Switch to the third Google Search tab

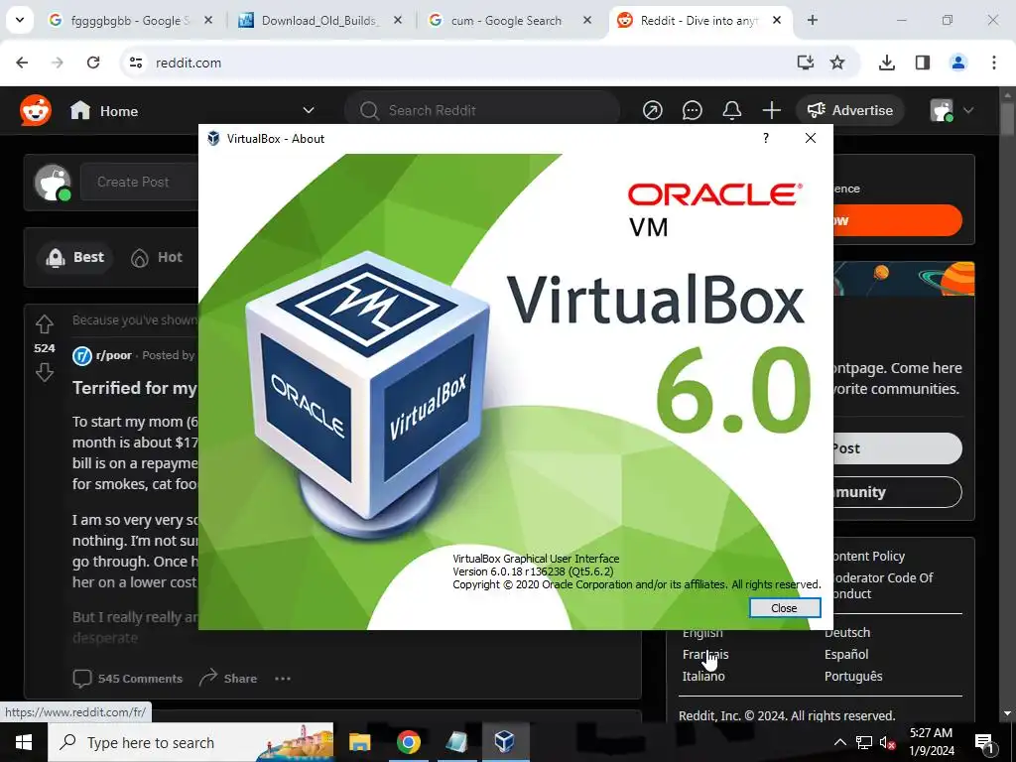[x=510, y=21]
